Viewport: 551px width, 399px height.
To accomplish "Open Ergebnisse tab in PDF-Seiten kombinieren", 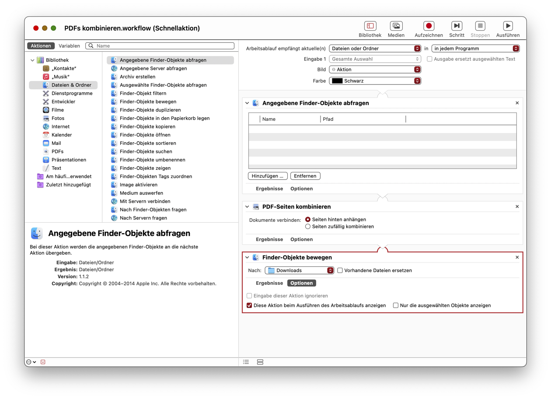I will click(269, 239).
